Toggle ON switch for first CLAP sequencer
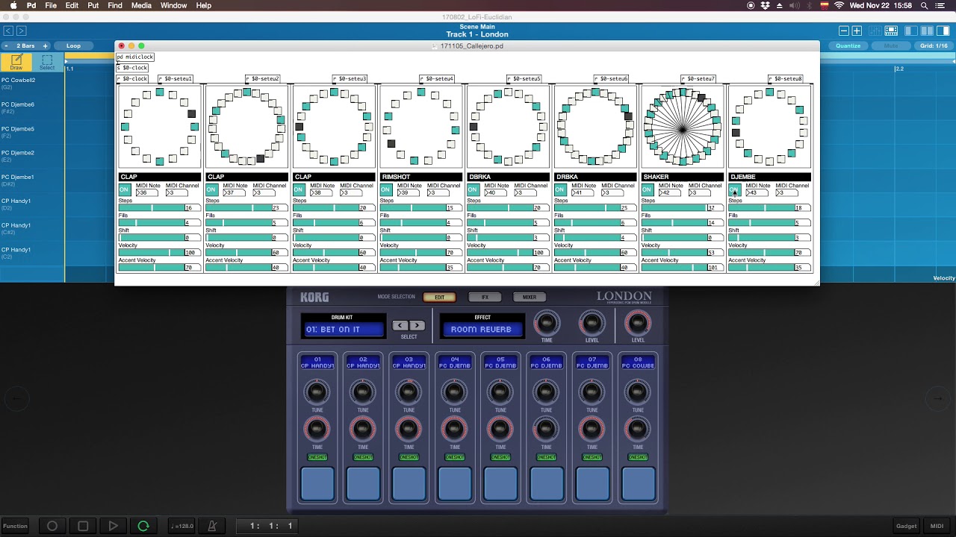Image resolution: width=956 pixels, height=537 pixels. 125,189
